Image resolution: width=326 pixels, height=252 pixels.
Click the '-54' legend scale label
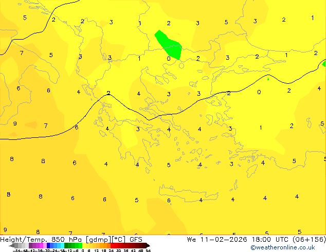(x=17, y=250)
